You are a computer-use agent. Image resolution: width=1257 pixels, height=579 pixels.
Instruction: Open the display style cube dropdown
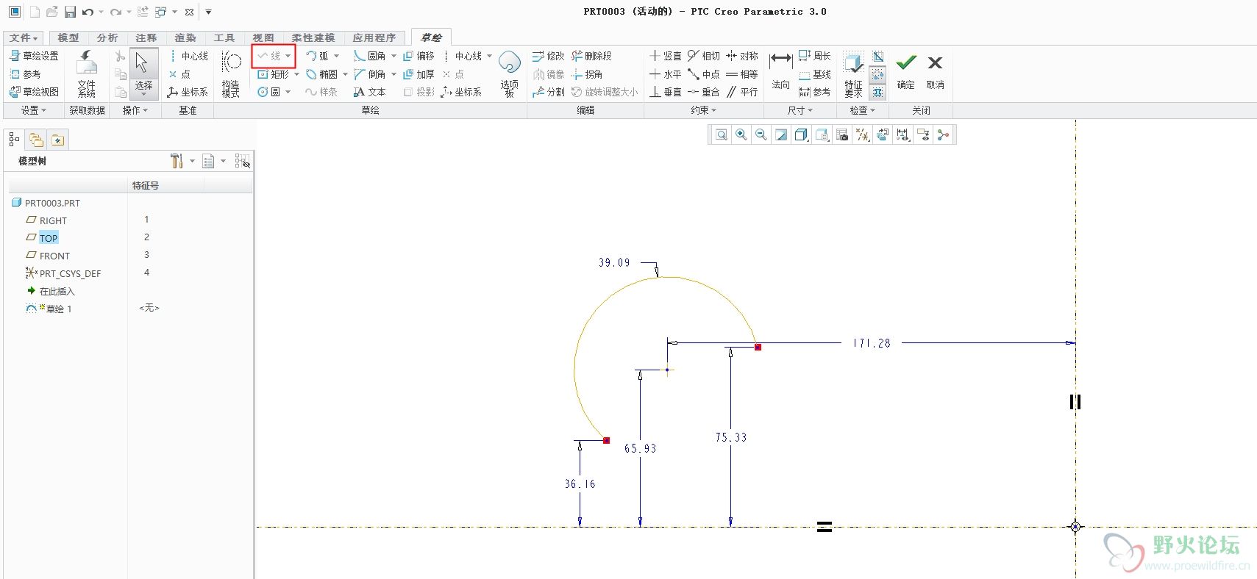(x=802, y=134)
